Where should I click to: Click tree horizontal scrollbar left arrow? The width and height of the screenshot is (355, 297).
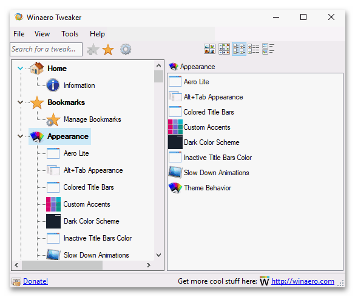pyautogui.click(x=16, y=265)
